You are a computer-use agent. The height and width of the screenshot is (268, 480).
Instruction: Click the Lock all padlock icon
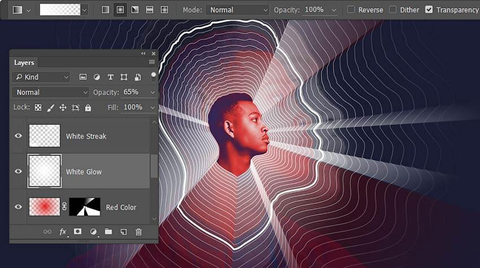click(88, 108)
